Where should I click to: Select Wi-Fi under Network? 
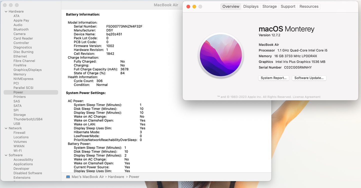coord(17,151)
